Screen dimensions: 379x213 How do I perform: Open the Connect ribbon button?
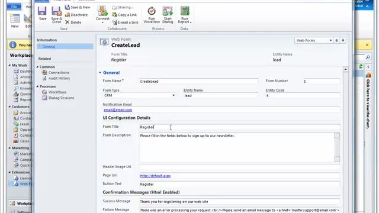click(102, 15)
